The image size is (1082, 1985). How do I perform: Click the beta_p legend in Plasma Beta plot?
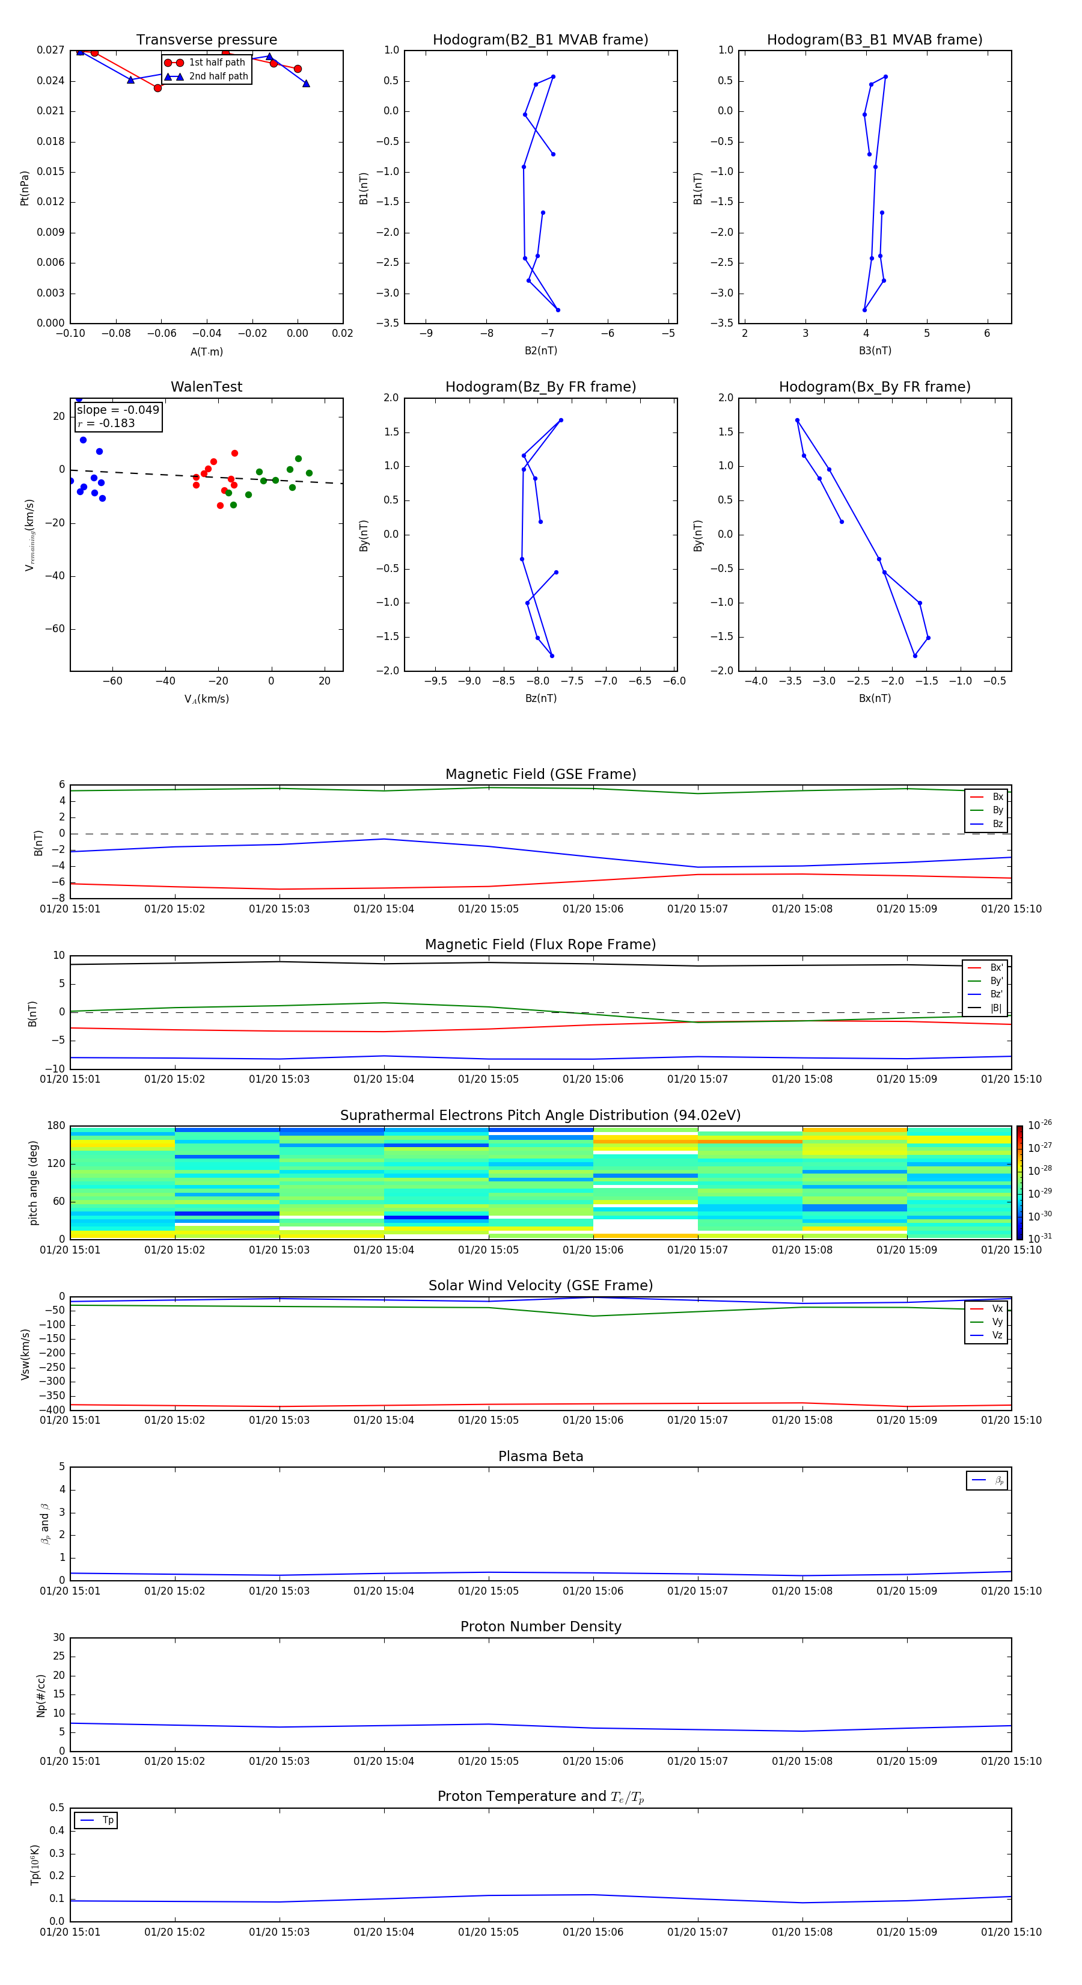pos(986,1480)
